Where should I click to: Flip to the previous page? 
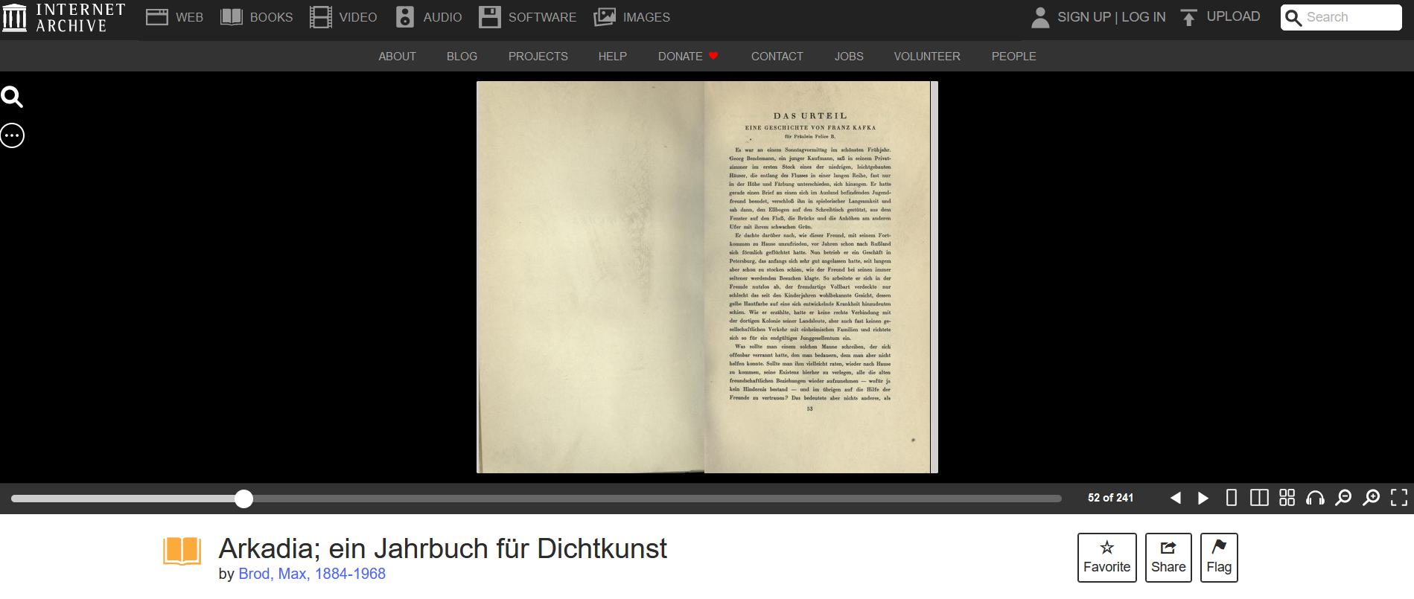1175,498
